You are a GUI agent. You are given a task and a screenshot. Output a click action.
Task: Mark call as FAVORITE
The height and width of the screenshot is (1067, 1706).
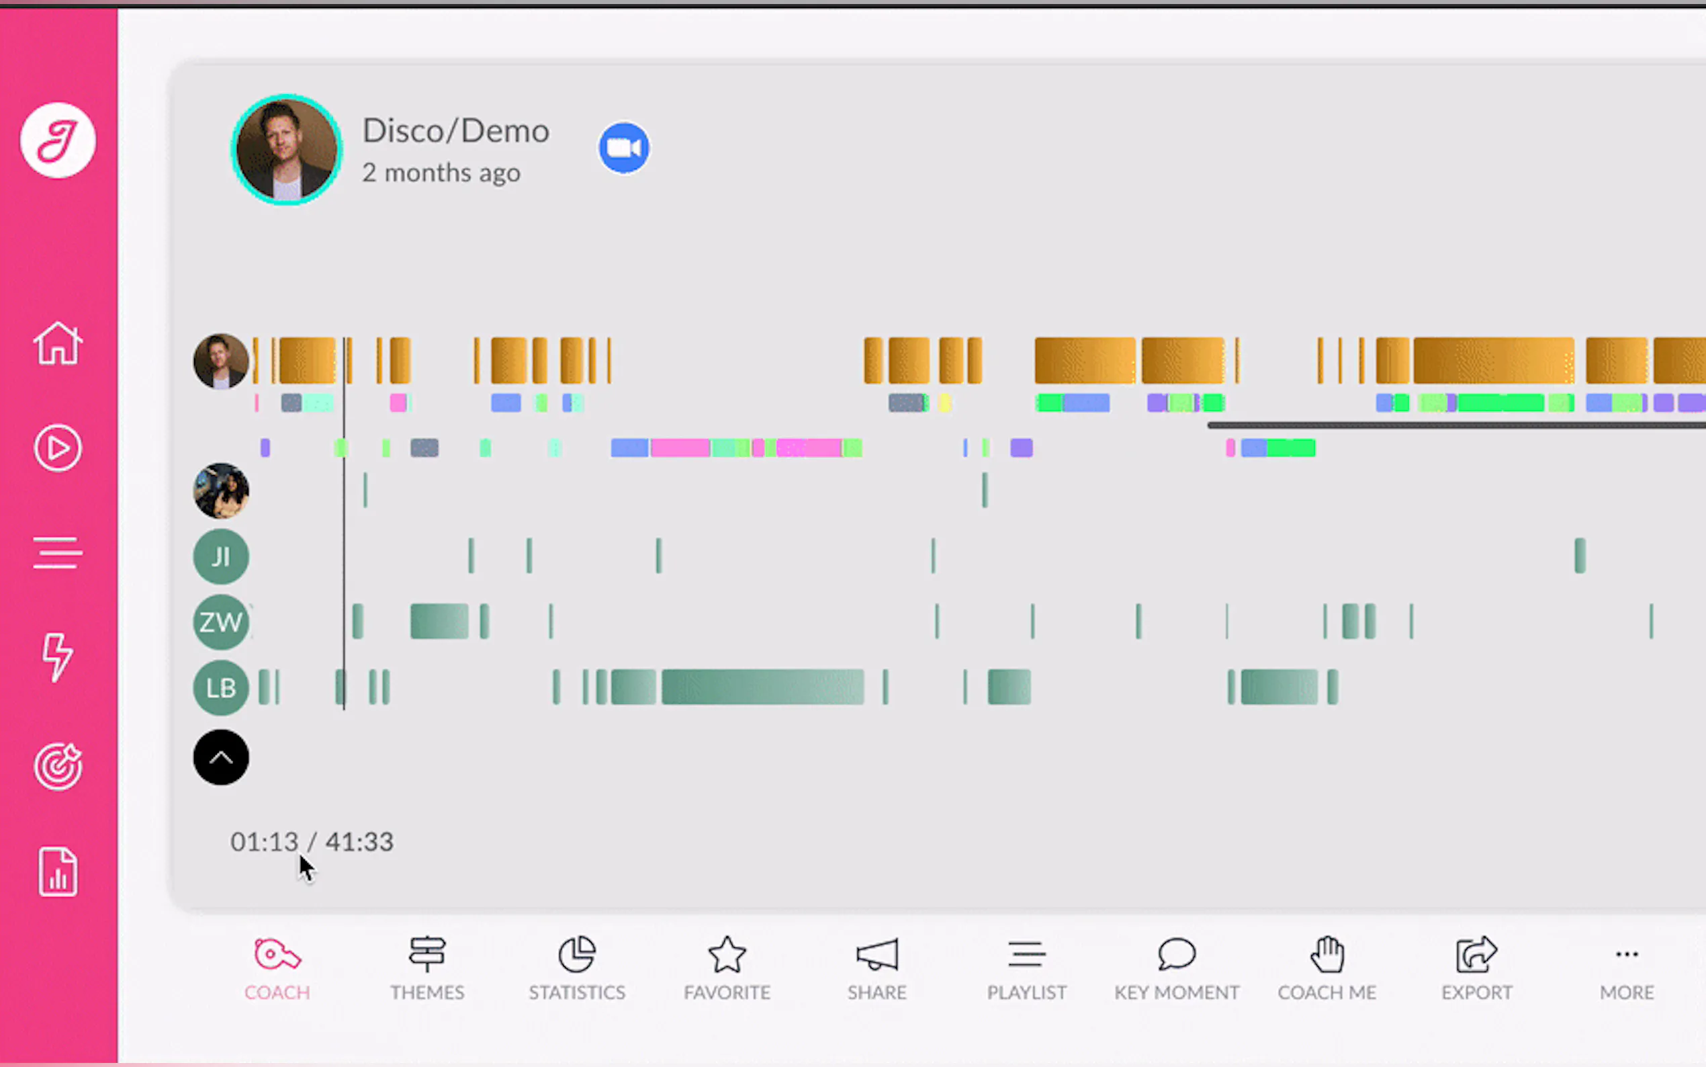(727, 970)
